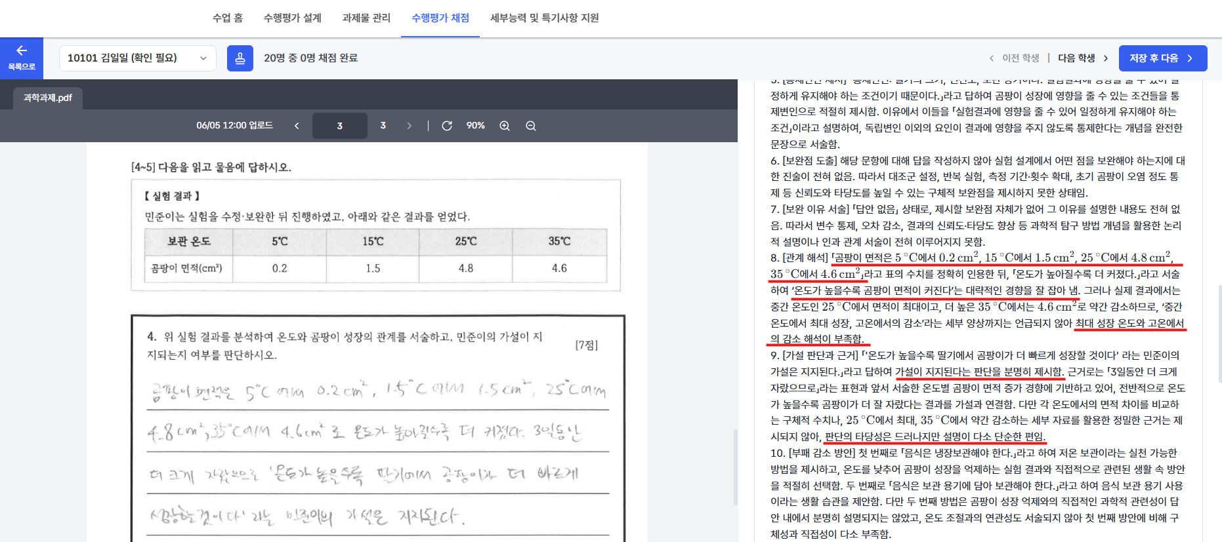Zoom out of the PDF
This screenshot has width=1222, height=542.
[x=531, y=126]
